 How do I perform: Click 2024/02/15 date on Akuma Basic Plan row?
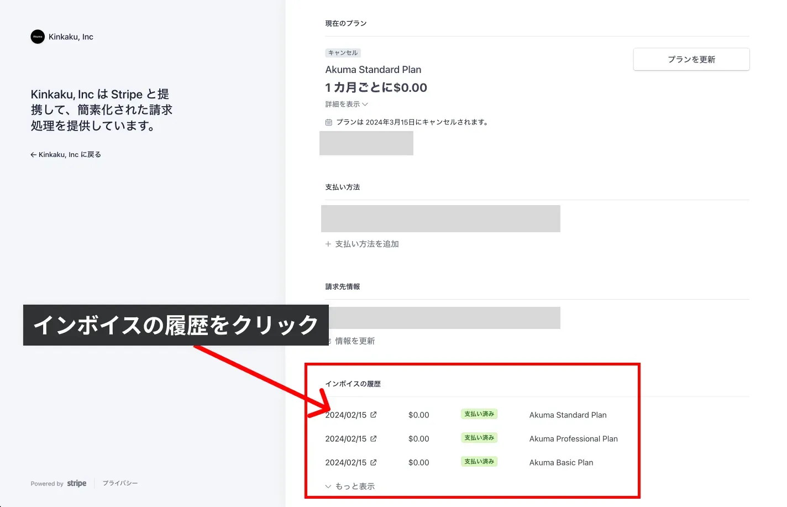click(346, 463)
